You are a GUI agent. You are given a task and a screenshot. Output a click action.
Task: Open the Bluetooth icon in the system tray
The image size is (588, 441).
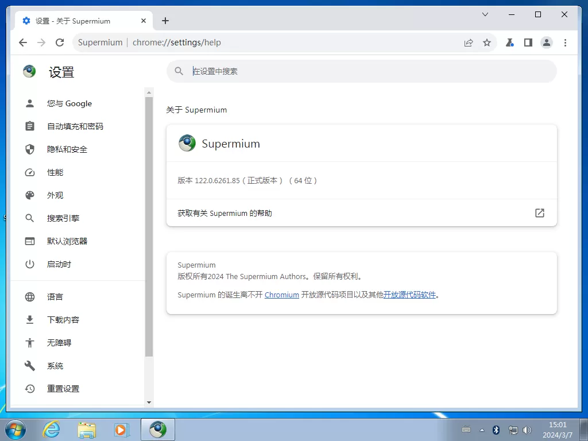[x=496, y=429]
